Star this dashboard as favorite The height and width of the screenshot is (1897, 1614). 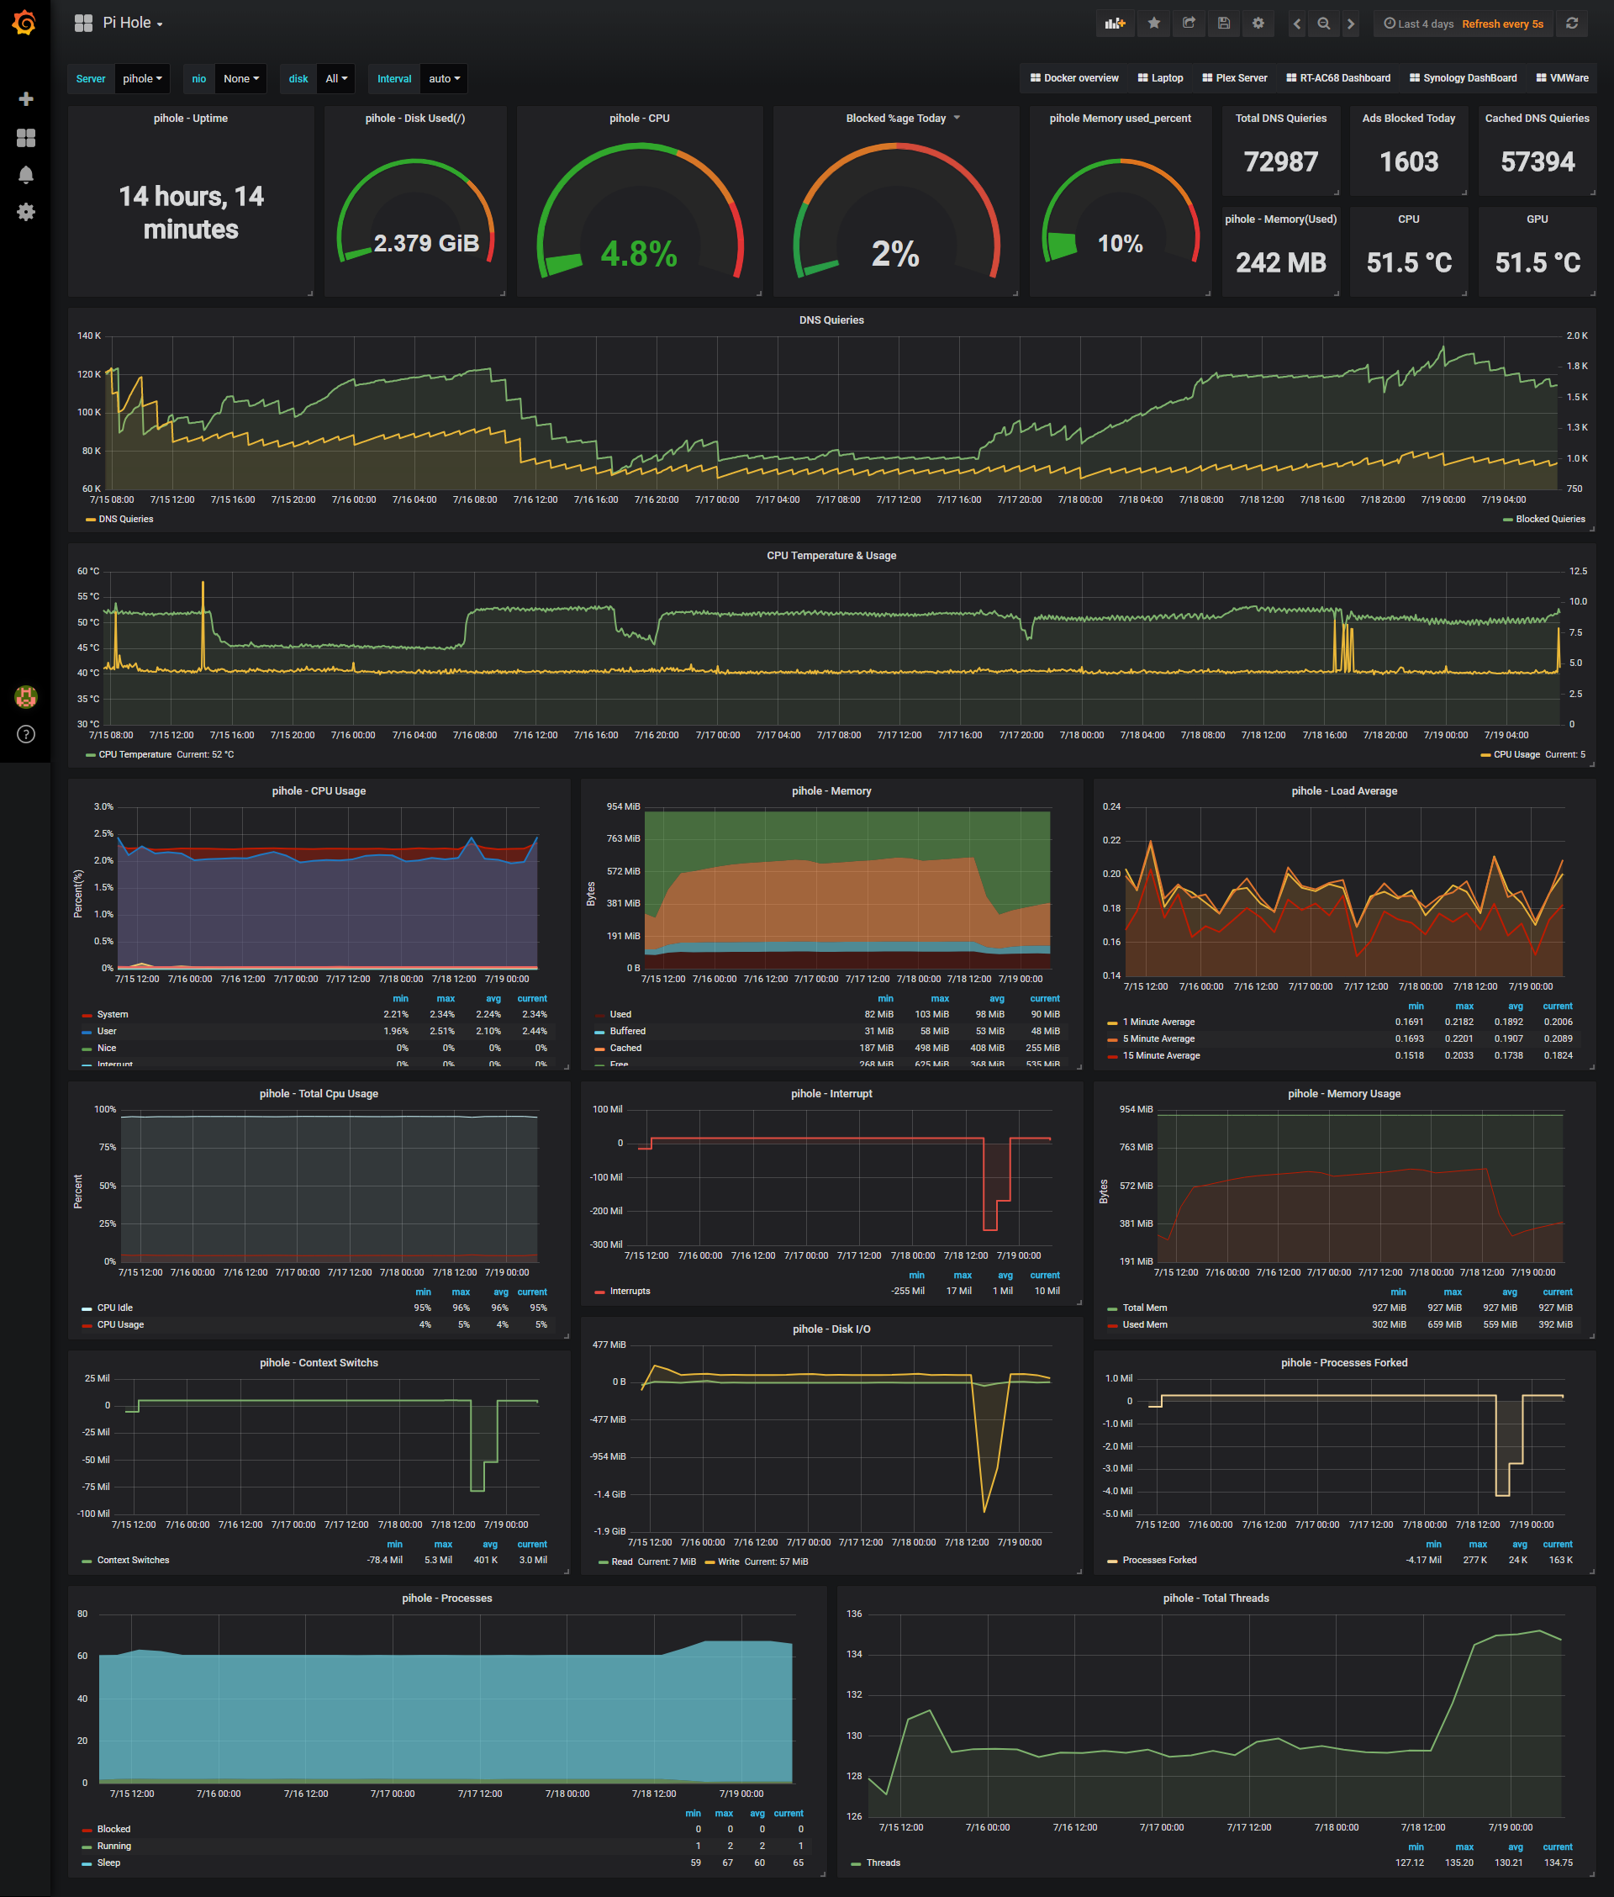1154,24
